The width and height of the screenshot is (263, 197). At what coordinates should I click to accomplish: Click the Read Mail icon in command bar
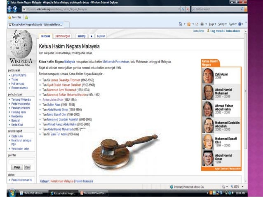click(x=197, y=24)
